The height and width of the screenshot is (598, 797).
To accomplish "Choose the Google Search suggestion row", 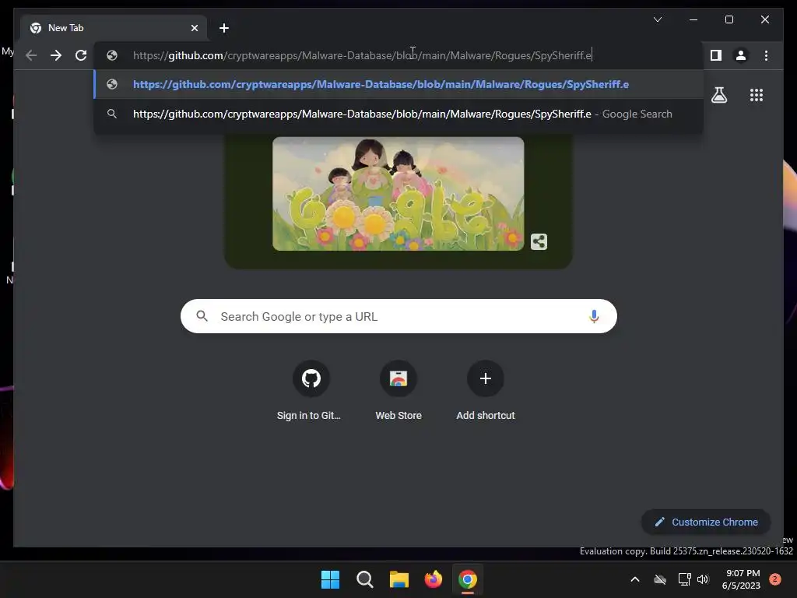I will click(x=398, y=114).
